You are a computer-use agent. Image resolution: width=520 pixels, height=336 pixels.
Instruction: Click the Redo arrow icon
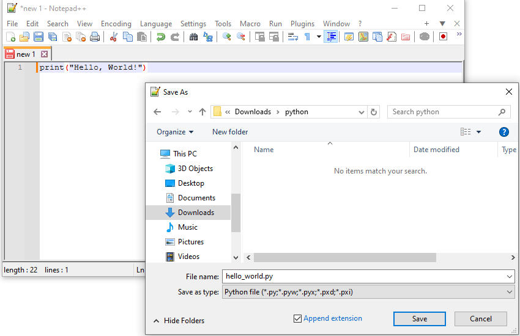(x=175, y=37)
